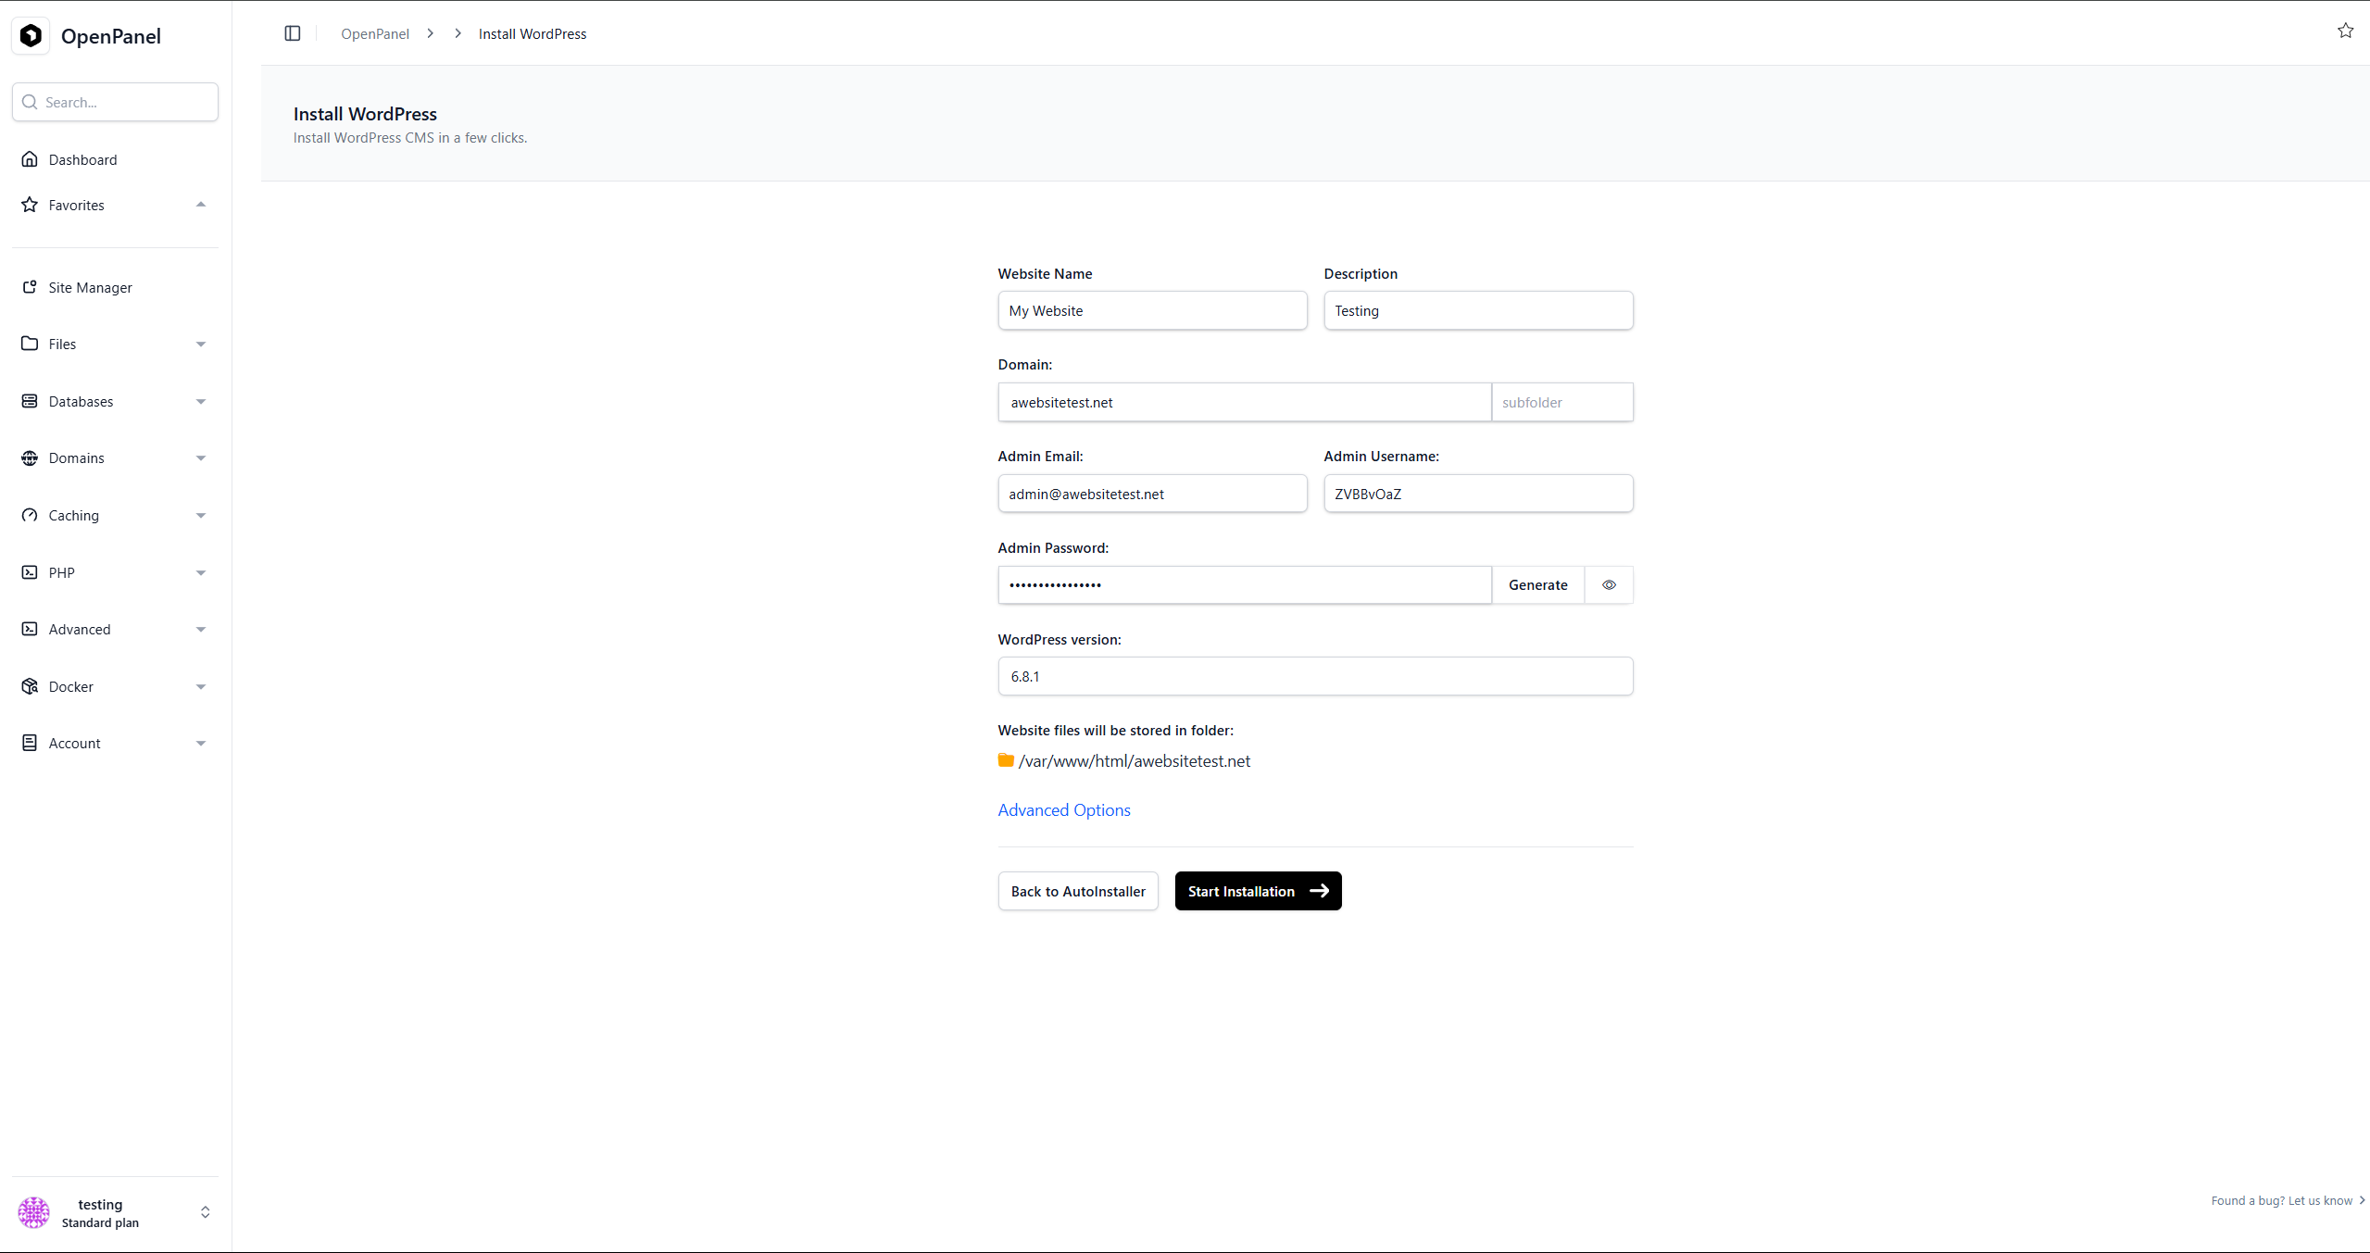Open the Account sidebar menu
This screenshot has width=2370, height=1253.
click(x=115, y=743)
